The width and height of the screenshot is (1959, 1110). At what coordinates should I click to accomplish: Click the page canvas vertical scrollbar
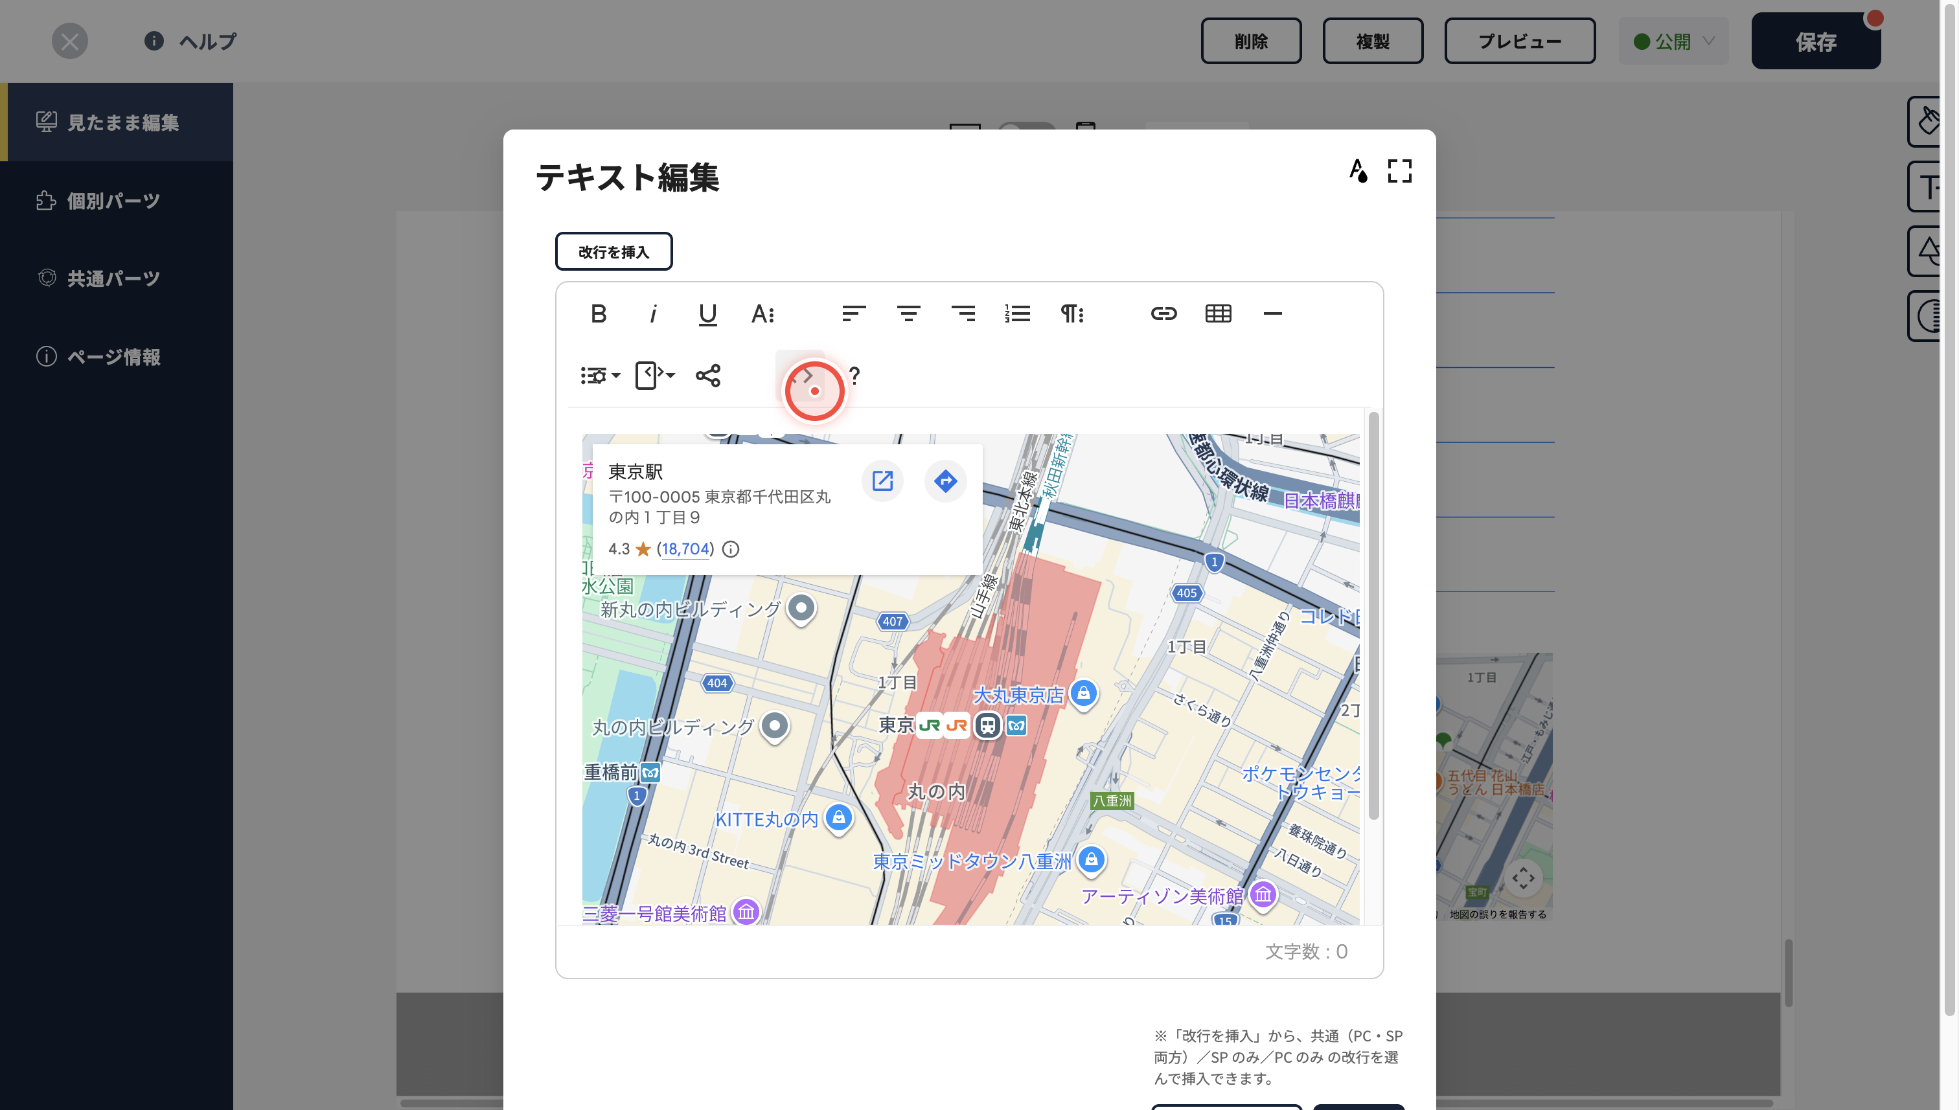(x=1788, y=972)
